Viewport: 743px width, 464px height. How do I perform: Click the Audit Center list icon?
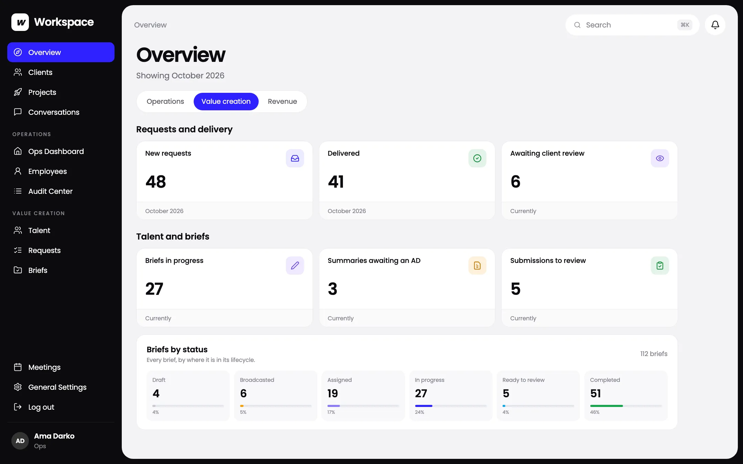[x=18, y=191]
